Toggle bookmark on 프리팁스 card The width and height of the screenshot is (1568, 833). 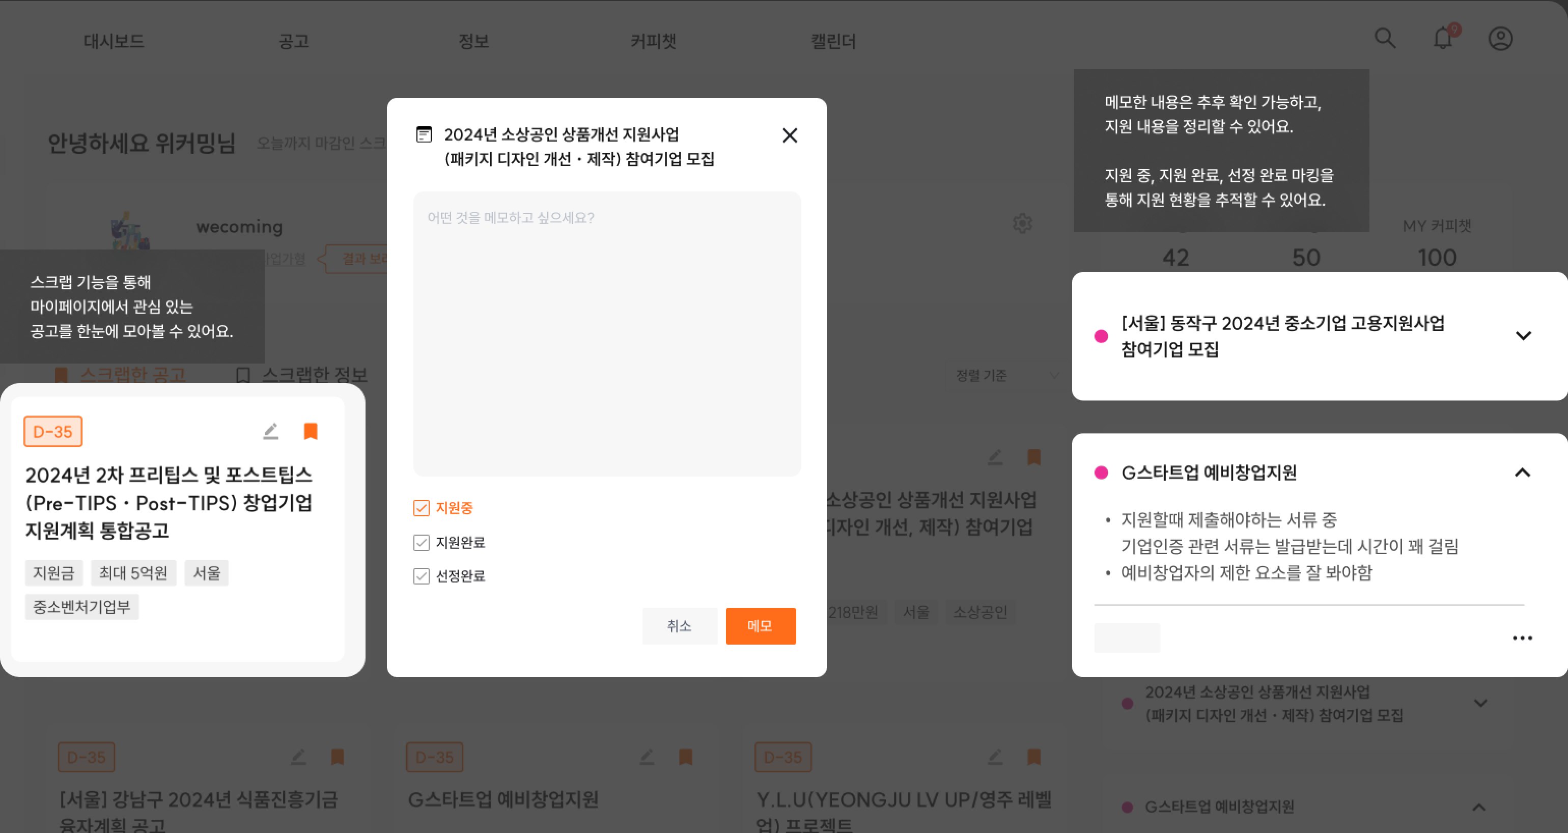coord(311,431)
